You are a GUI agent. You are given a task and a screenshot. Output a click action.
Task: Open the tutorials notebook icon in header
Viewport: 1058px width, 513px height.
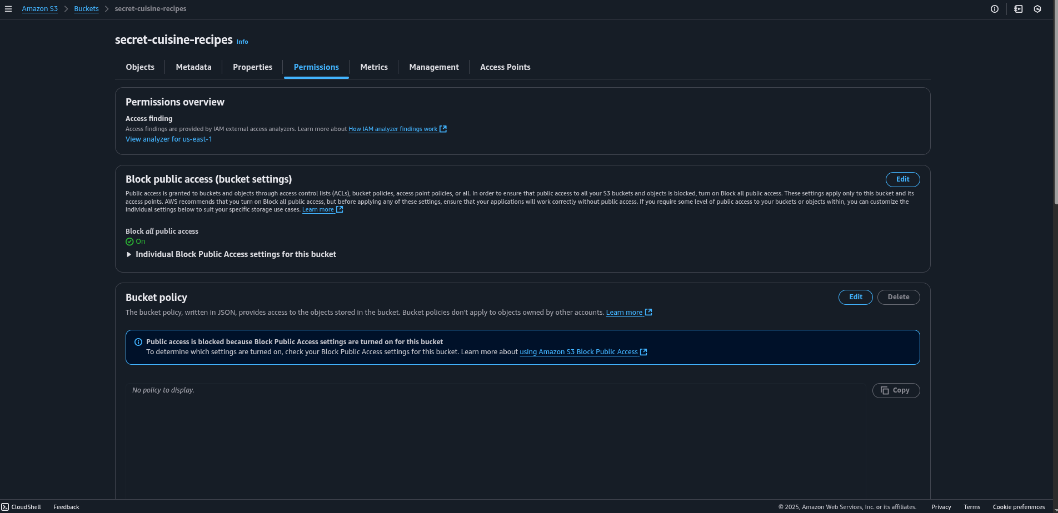point(1018,9)
